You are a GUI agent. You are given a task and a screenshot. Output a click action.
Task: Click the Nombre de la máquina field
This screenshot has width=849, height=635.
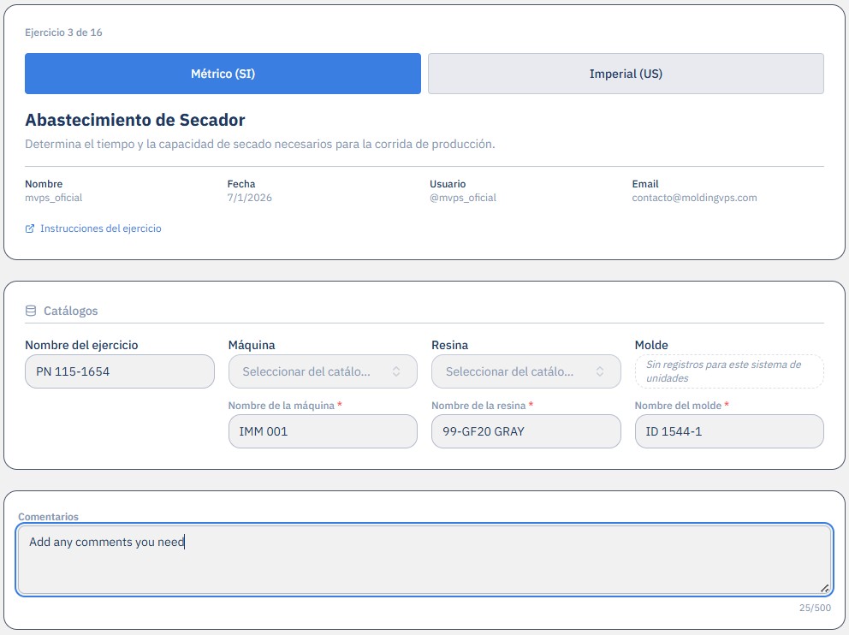click(323, 431)
